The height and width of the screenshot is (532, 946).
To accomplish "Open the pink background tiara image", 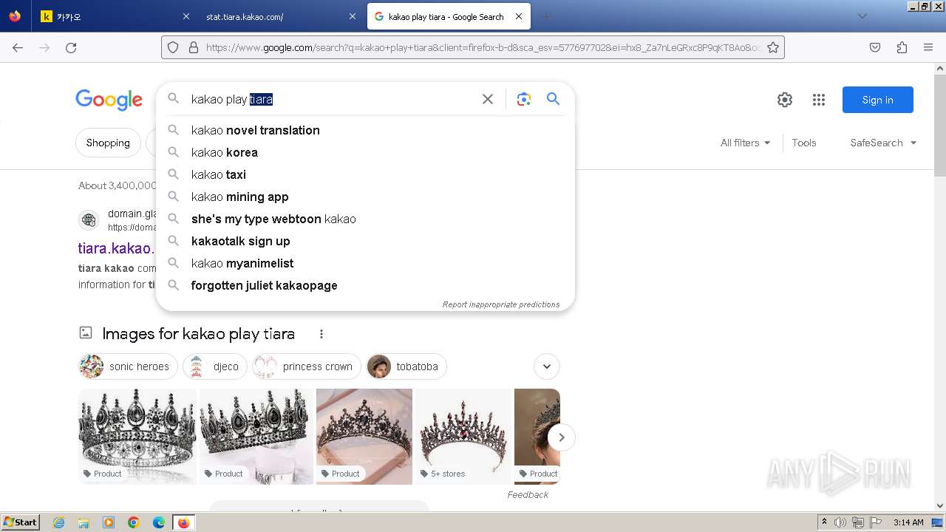I will coord(364,437).
